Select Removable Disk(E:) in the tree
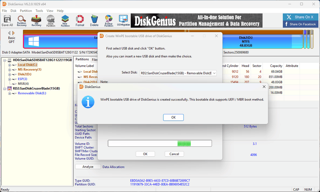 (x=32, y=93)
